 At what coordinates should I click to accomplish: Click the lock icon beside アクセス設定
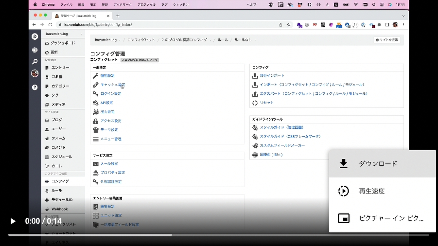[x=96, y=121]
